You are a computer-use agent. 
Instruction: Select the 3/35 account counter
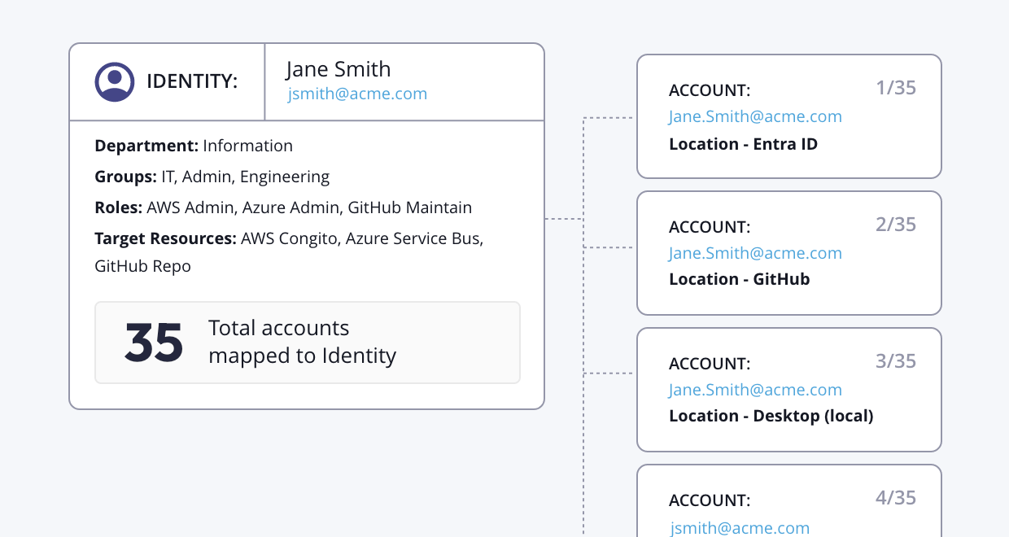coord(896,361)
